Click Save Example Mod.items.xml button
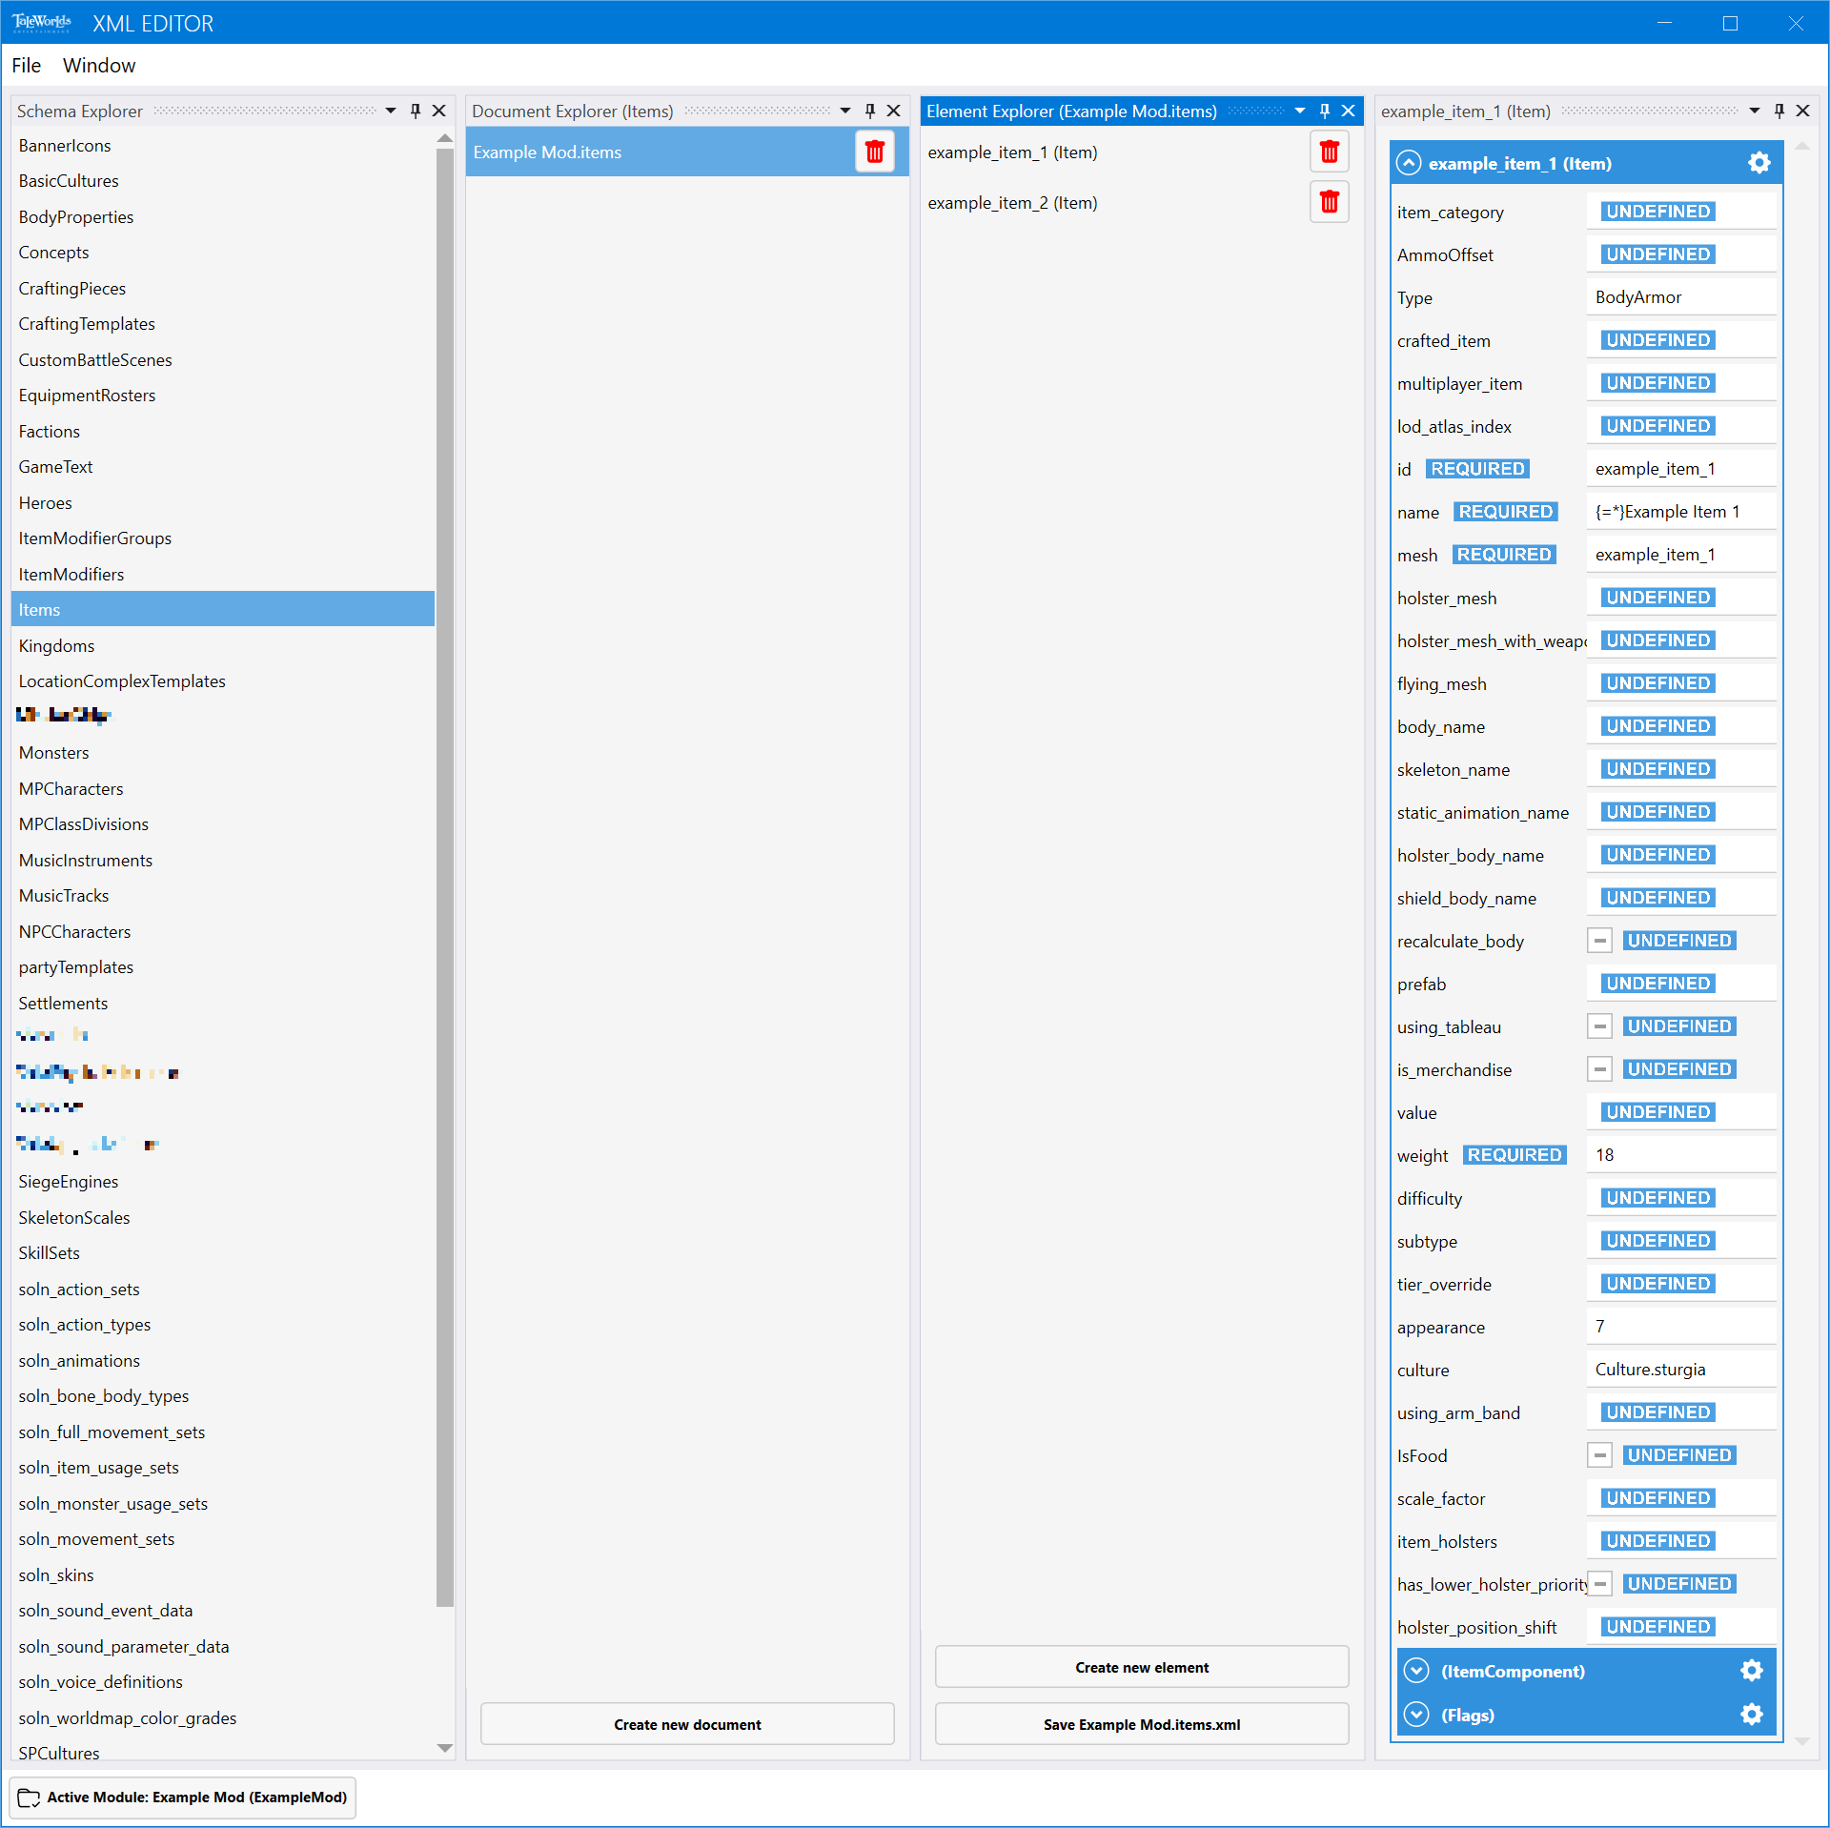This screenshot has height=1828, width=1830. (1142, 1724)
